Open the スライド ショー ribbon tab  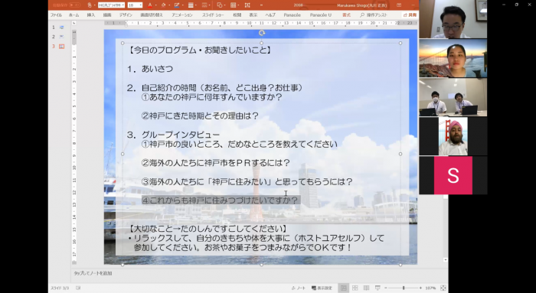[x=213, y=15]
